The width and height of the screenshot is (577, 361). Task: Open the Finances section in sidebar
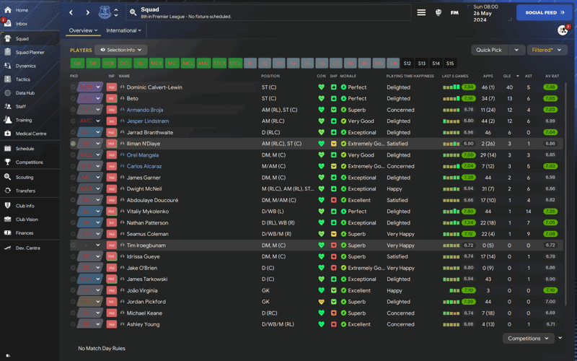point(24,233)
